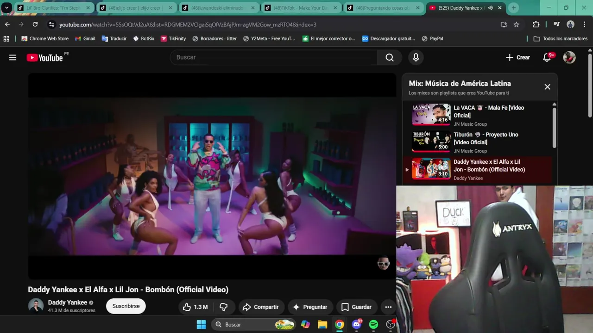Viewport: 593px width, 333px height.
Task: Play La VACA - Mala Fe thumbnail
Action: point(431,114)
